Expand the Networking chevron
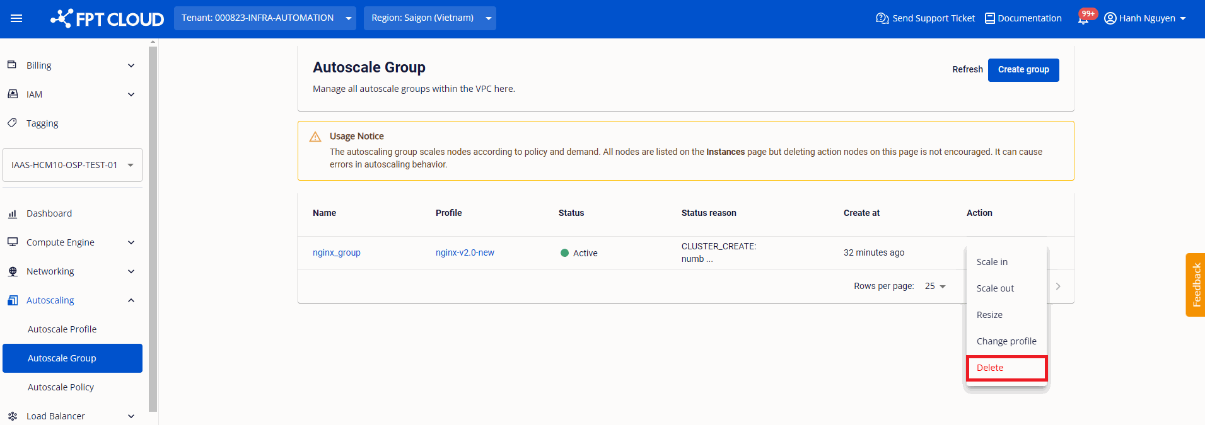The image size is (1205, 425). 131,271
